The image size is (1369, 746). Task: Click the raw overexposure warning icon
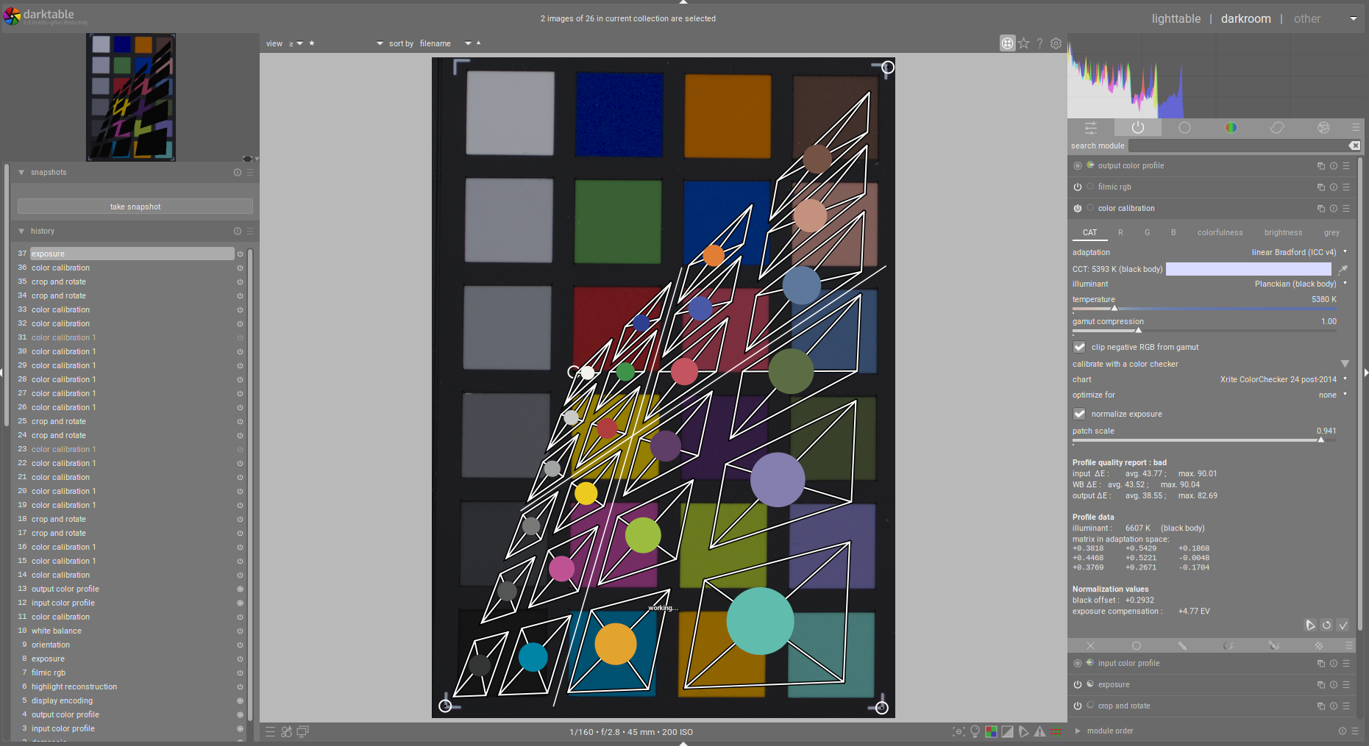(x=991, y=732)
